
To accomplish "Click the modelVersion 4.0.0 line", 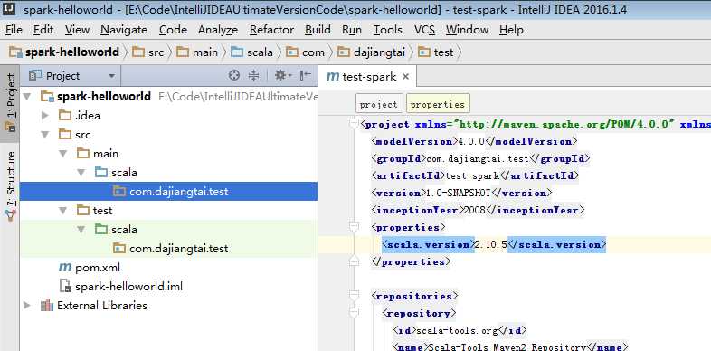I will coord(474,142).
